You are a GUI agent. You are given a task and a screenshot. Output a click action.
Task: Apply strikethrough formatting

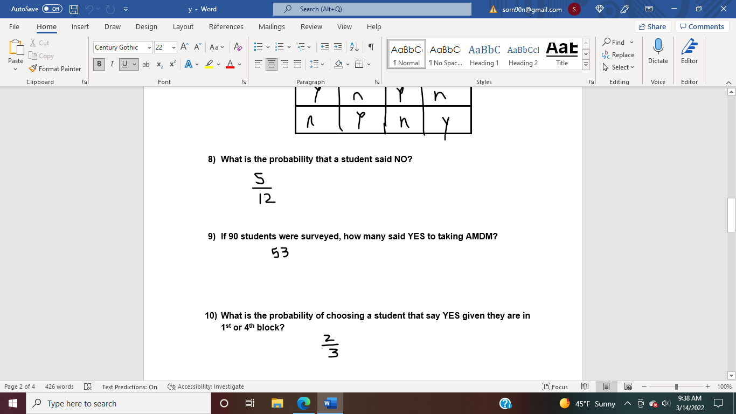(146, 64)
